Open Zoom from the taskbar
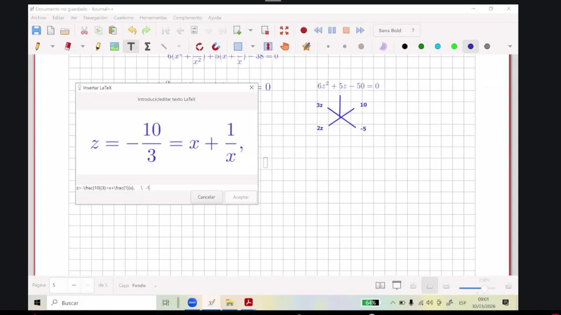 [x=192, y=302]
